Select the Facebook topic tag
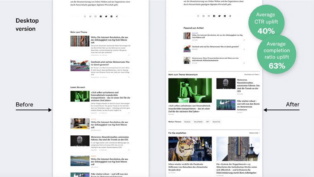The height and width of the screenshot is (177, 314). [x=187, y=122]
